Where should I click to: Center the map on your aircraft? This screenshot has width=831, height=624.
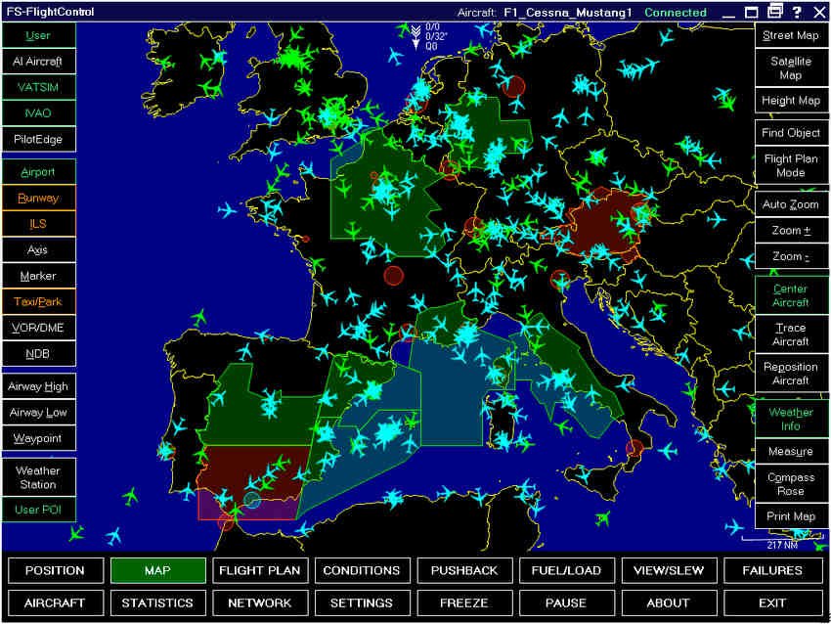(x=790, y=295)
